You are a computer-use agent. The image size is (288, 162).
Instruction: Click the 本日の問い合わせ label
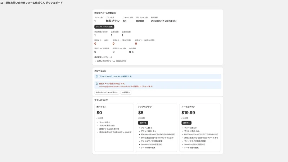click(101, 32)
